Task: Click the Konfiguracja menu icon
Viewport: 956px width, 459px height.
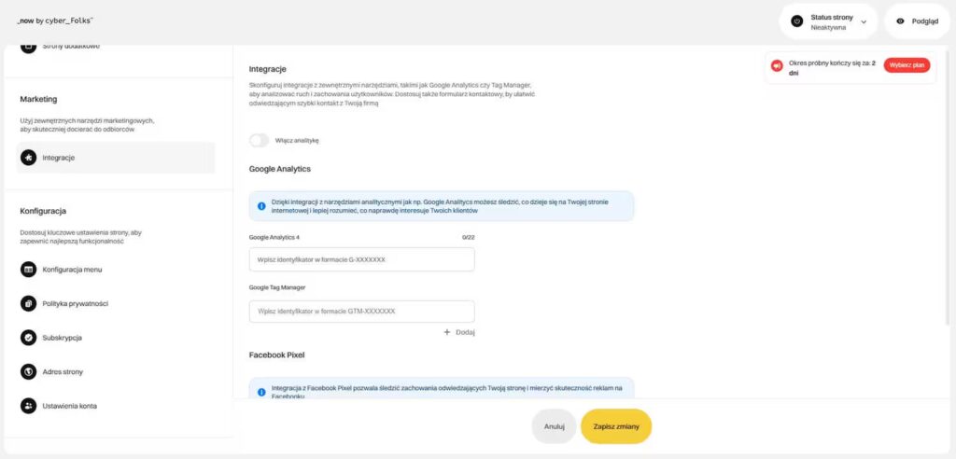Action: 28,270
